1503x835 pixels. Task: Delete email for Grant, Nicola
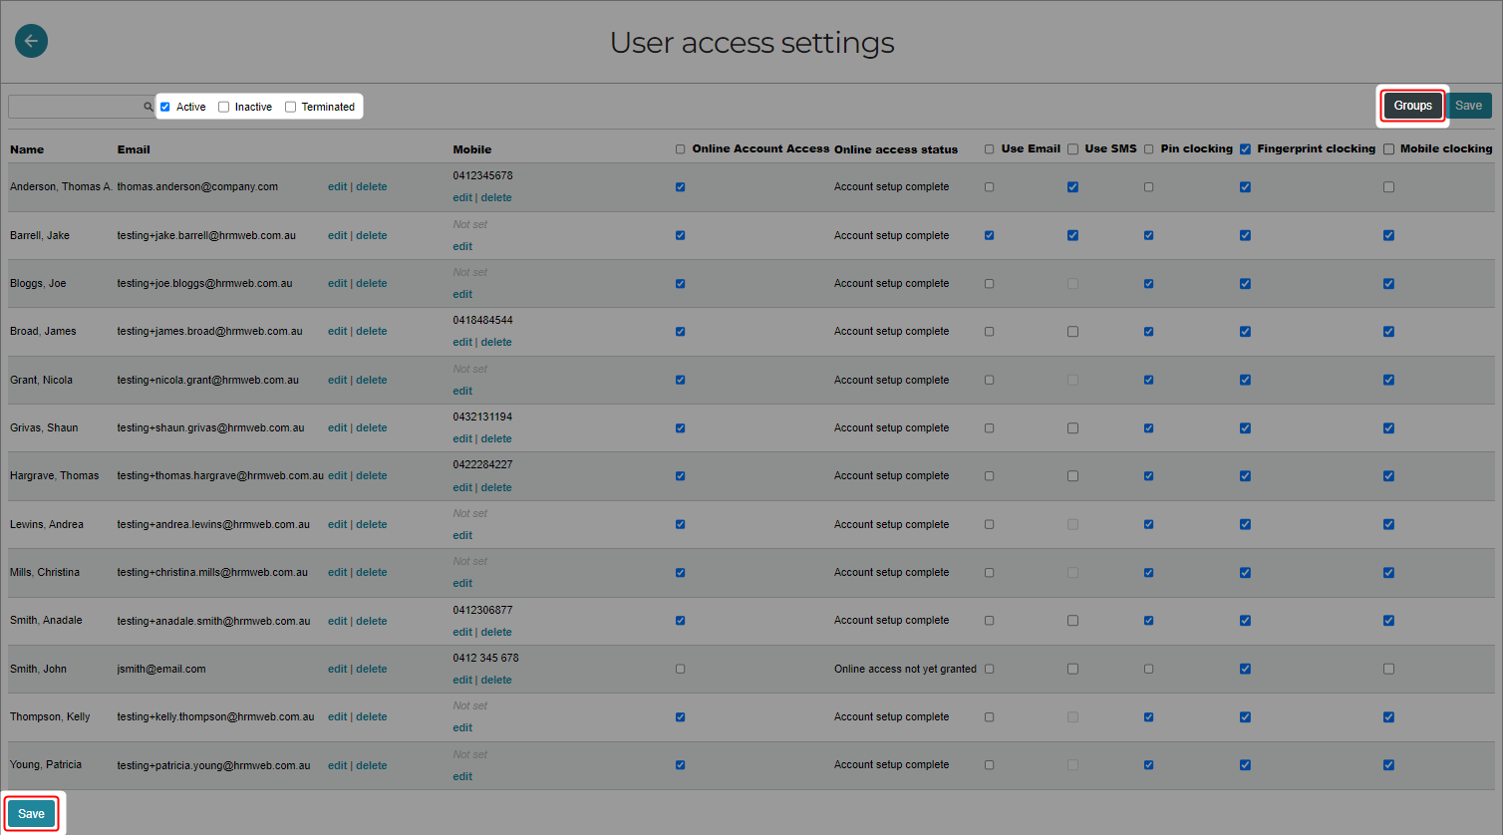pyautogui.click(x=371, y=381)
